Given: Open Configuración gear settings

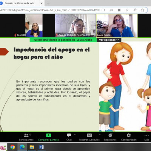Looking at the screenshot, I should click(x=129, y=137).
